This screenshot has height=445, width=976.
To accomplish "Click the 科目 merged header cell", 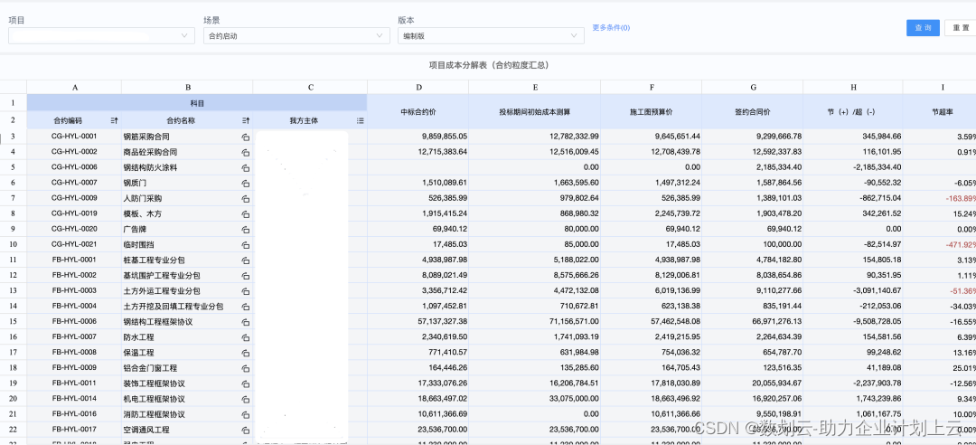I will 197,103.
